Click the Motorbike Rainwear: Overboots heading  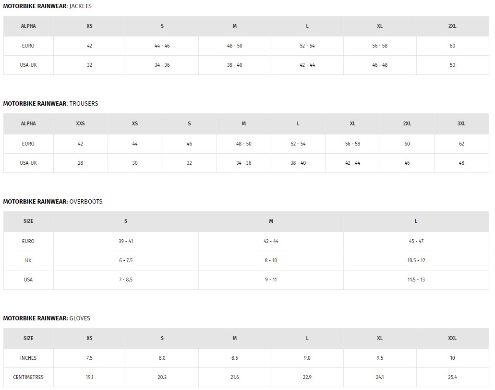[x=53, y=201]
